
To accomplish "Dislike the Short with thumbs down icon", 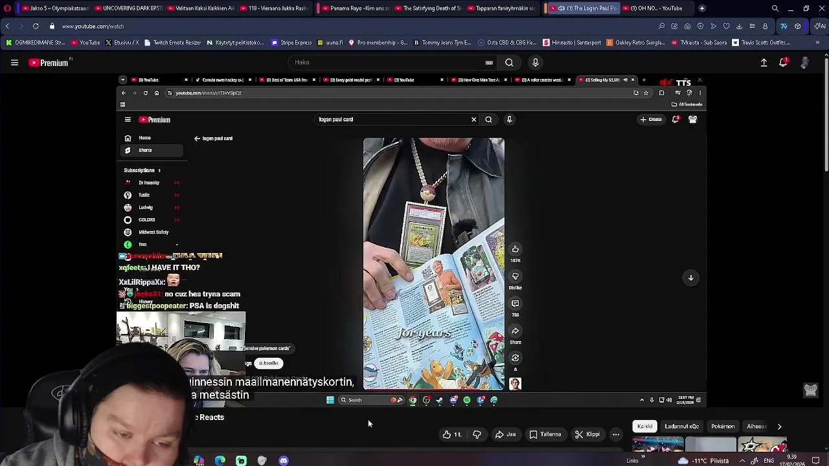I will tap(516, 276).
